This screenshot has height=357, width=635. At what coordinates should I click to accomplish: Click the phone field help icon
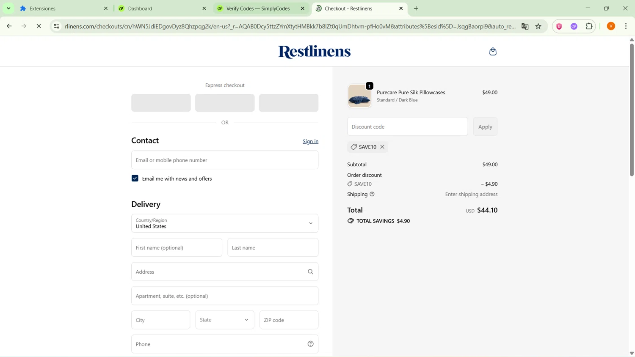(x=310, y=344)
